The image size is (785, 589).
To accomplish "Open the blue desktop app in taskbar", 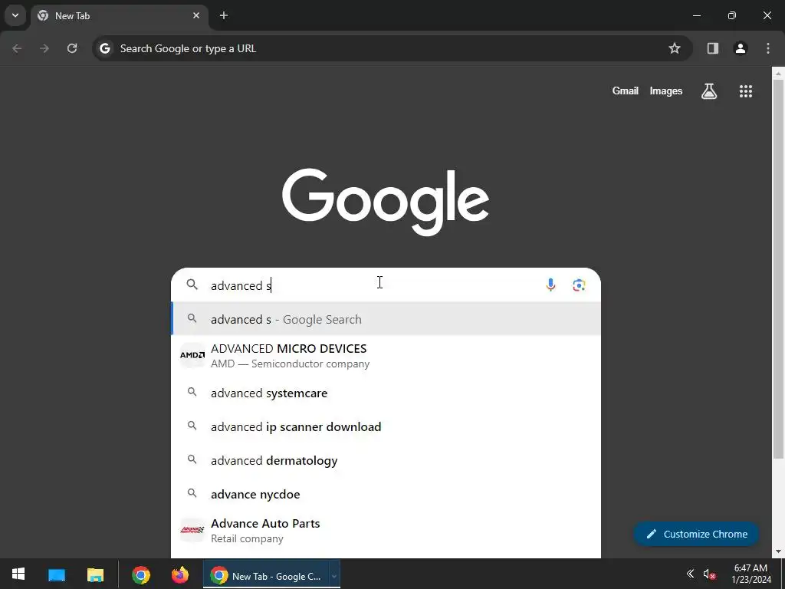I will coord(57,574).
